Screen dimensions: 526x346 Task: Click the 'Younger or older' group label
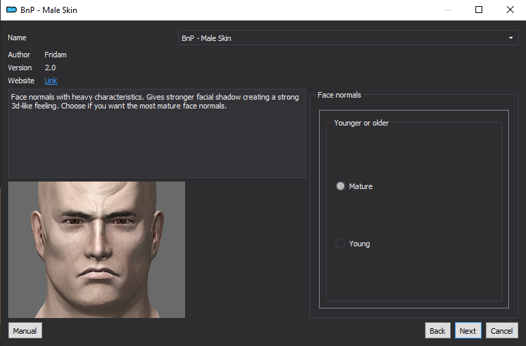coord(361,123)
